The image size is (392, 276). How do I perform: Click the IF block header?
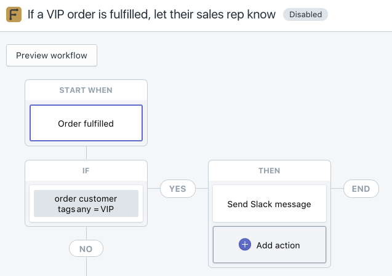tap(86, 171)
